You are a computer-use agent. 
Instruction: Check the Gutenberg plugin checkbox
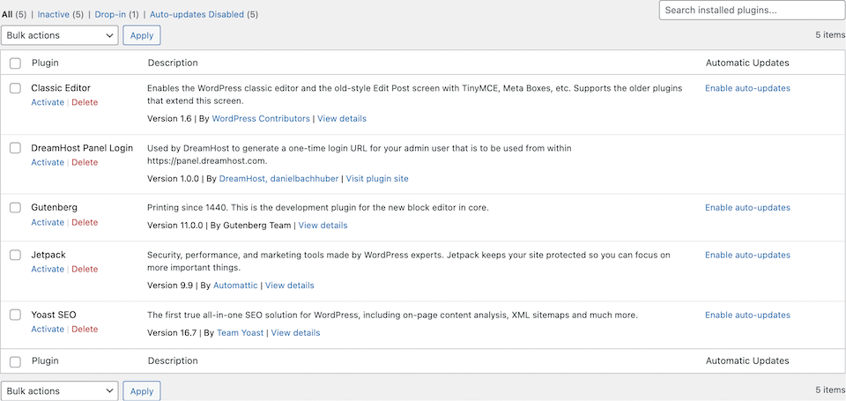[x=15, y=208]
